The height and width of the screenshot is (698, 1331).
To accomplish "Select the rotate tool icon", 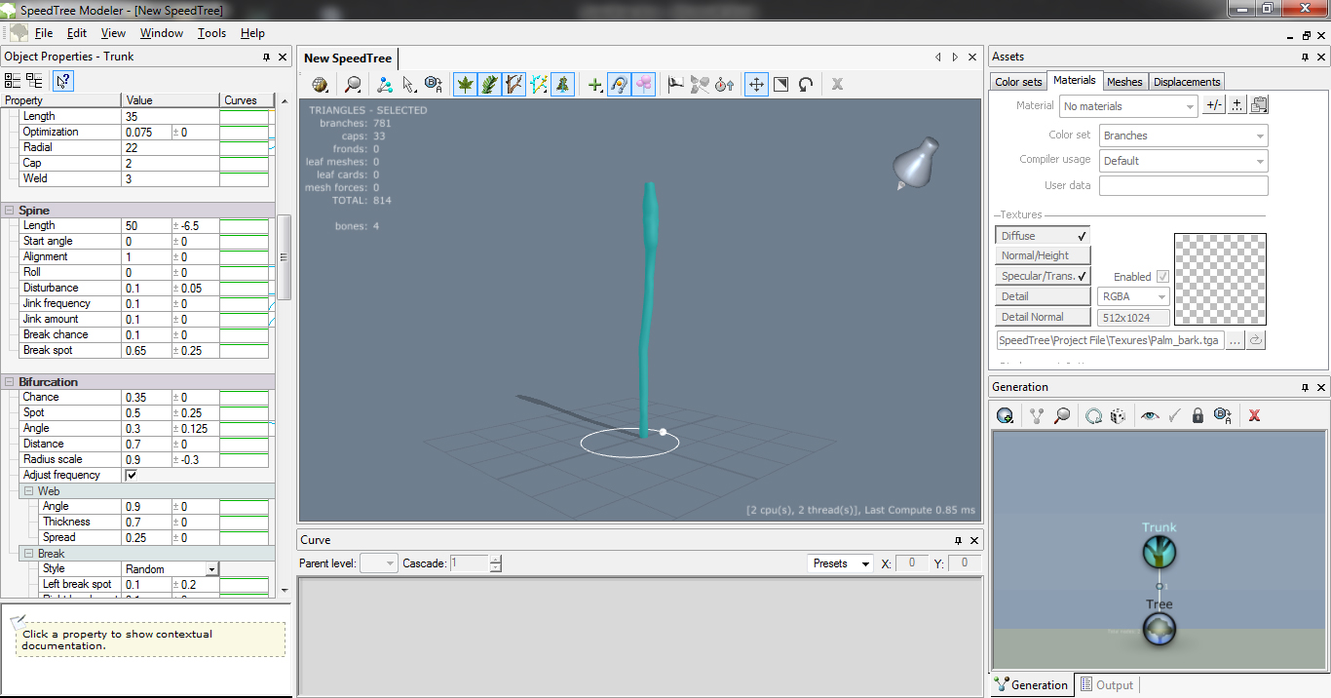I will (x=805, y=85).
